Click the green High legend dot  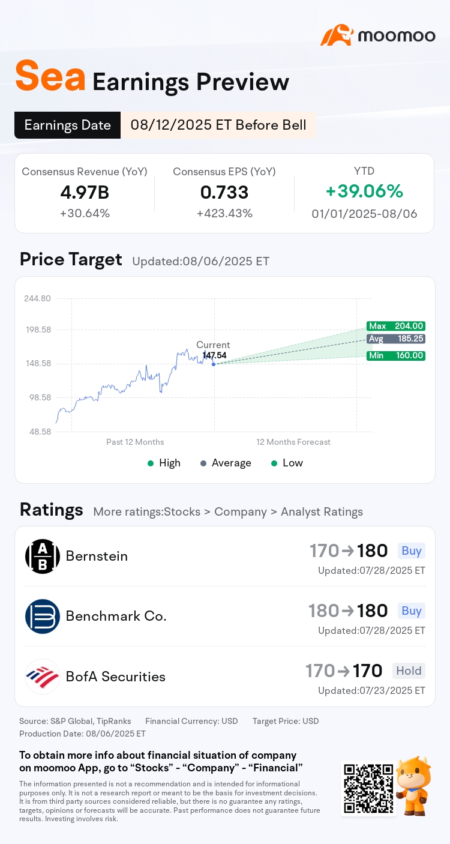151,463
